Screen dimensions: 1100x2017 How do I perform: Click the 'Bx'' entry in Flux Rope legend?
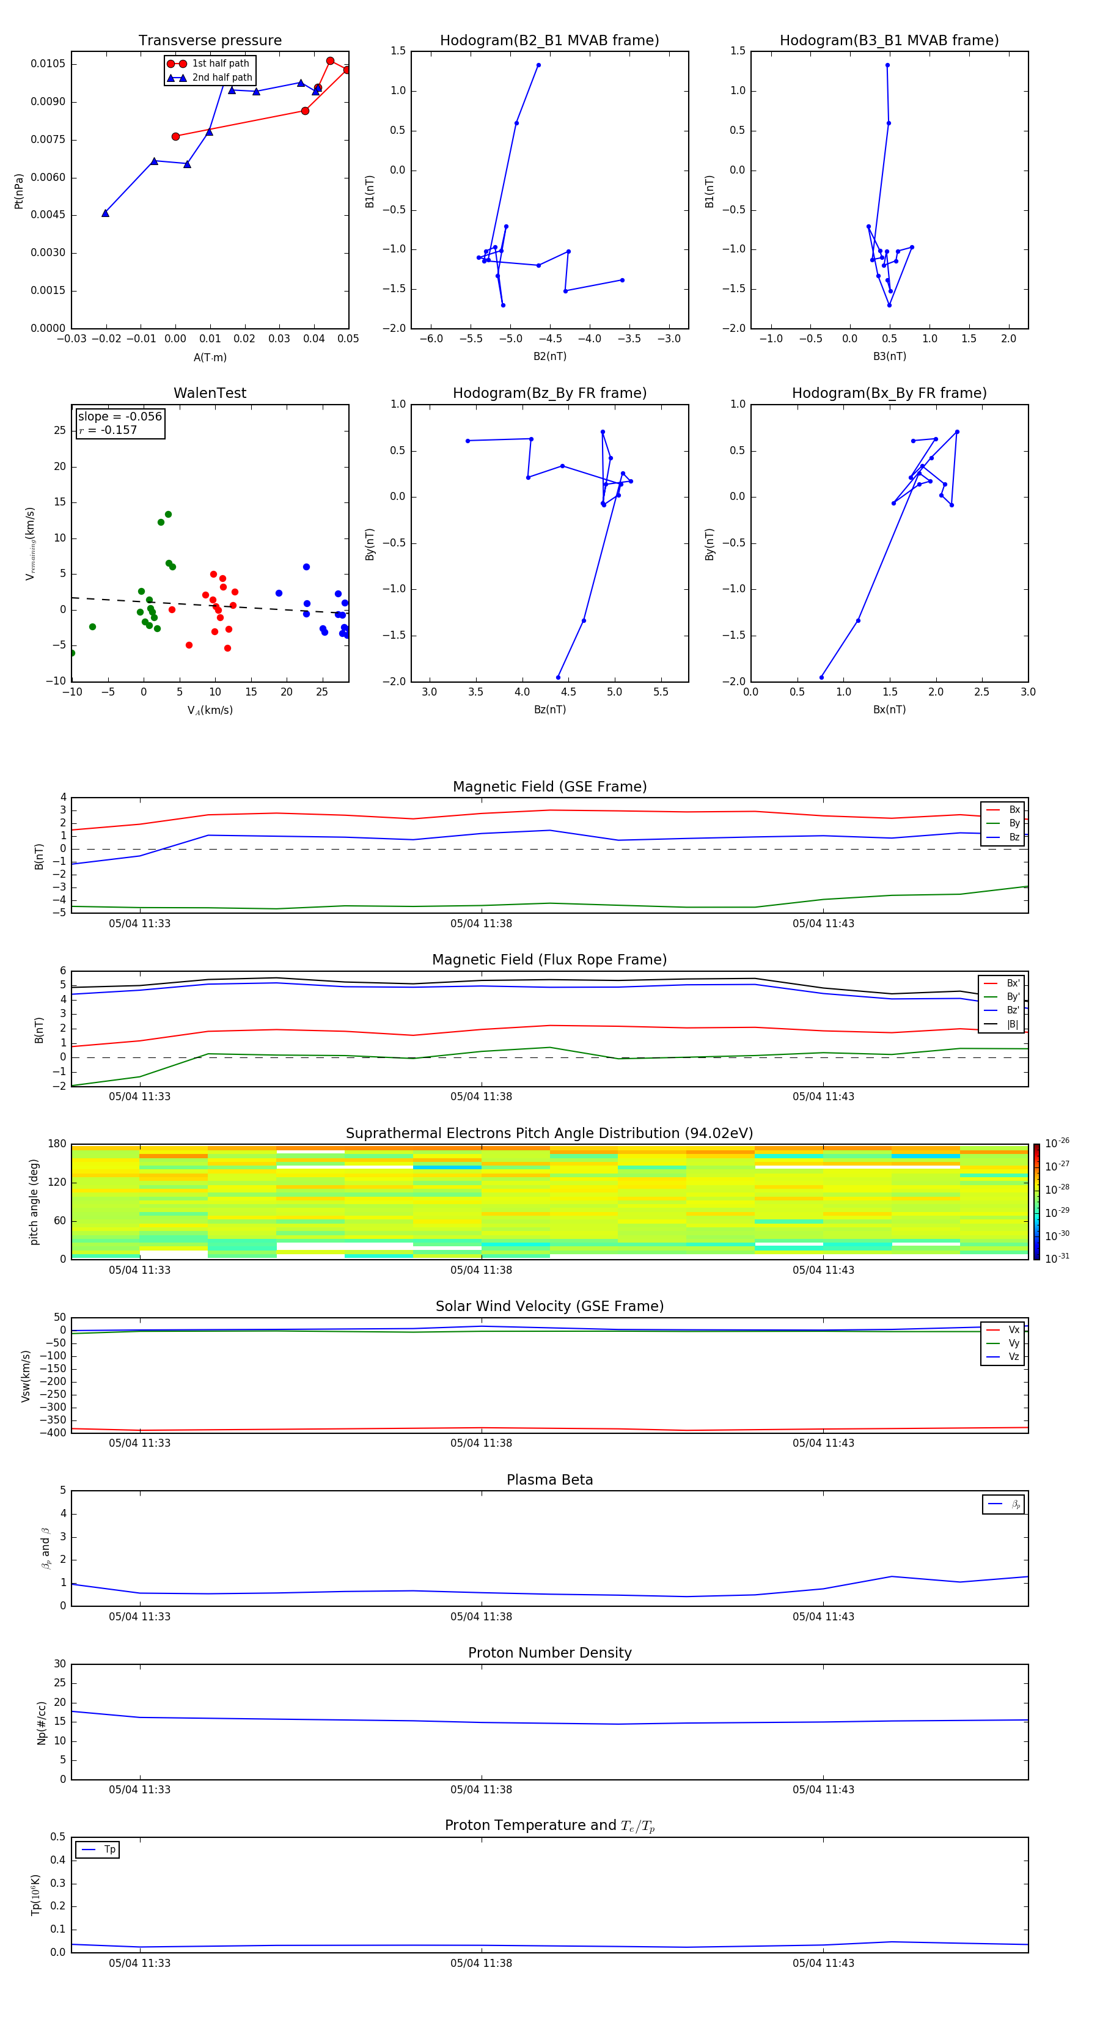1002,983
